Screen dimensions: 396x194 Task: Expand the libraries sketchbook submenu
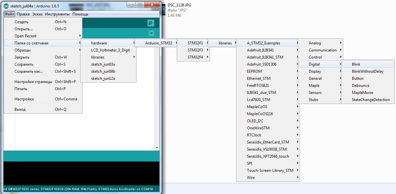[x=108, y=57]
